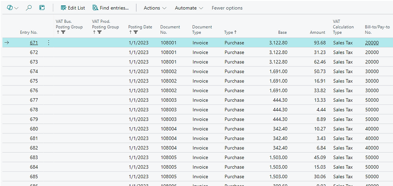Click the Amount column header
The height and width of the screenshot is (186, 393).
pos(317,32)
